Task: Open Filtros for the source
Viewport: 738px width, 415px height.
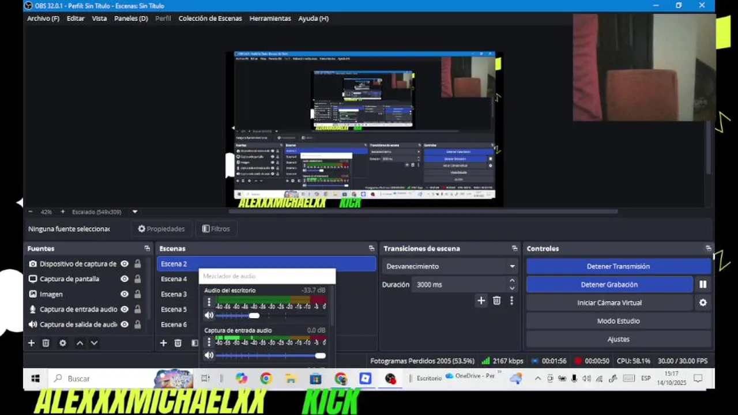Action: pyautogui.click(x=216, y=229)
